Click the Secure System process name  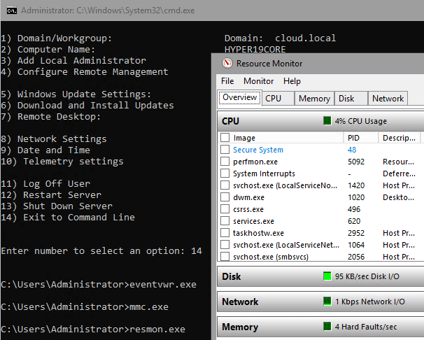(258, 150)
